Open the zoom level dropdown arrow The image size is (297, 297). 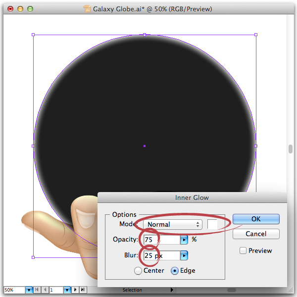pyautogui.click(x=29, y=290)
